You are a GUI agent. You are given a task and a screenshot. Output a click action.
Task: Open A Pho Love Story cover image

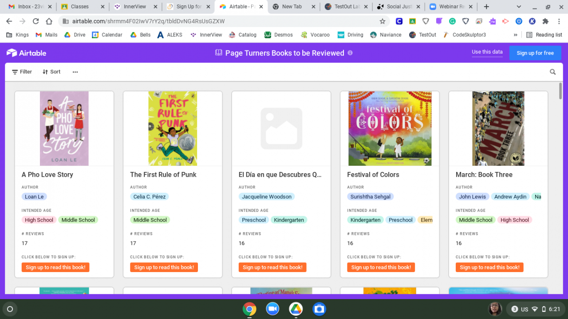point(64,128)
